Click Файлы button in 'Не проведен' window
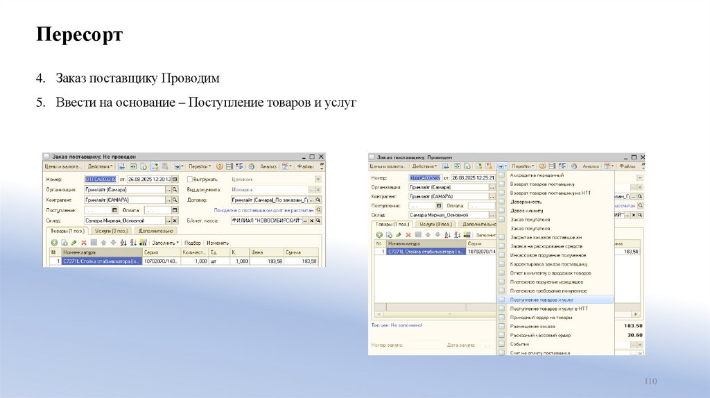This screenshot has width=710, height=398. [x=305, y=166]
